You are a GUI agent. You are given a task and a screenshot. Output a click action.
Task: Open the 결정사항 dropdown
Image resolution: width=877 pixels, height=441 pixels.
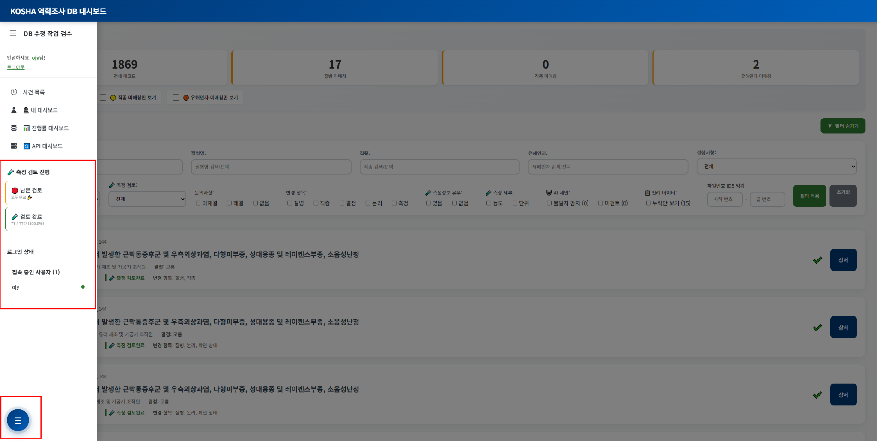pyautogui.click(x=776, y=167)
